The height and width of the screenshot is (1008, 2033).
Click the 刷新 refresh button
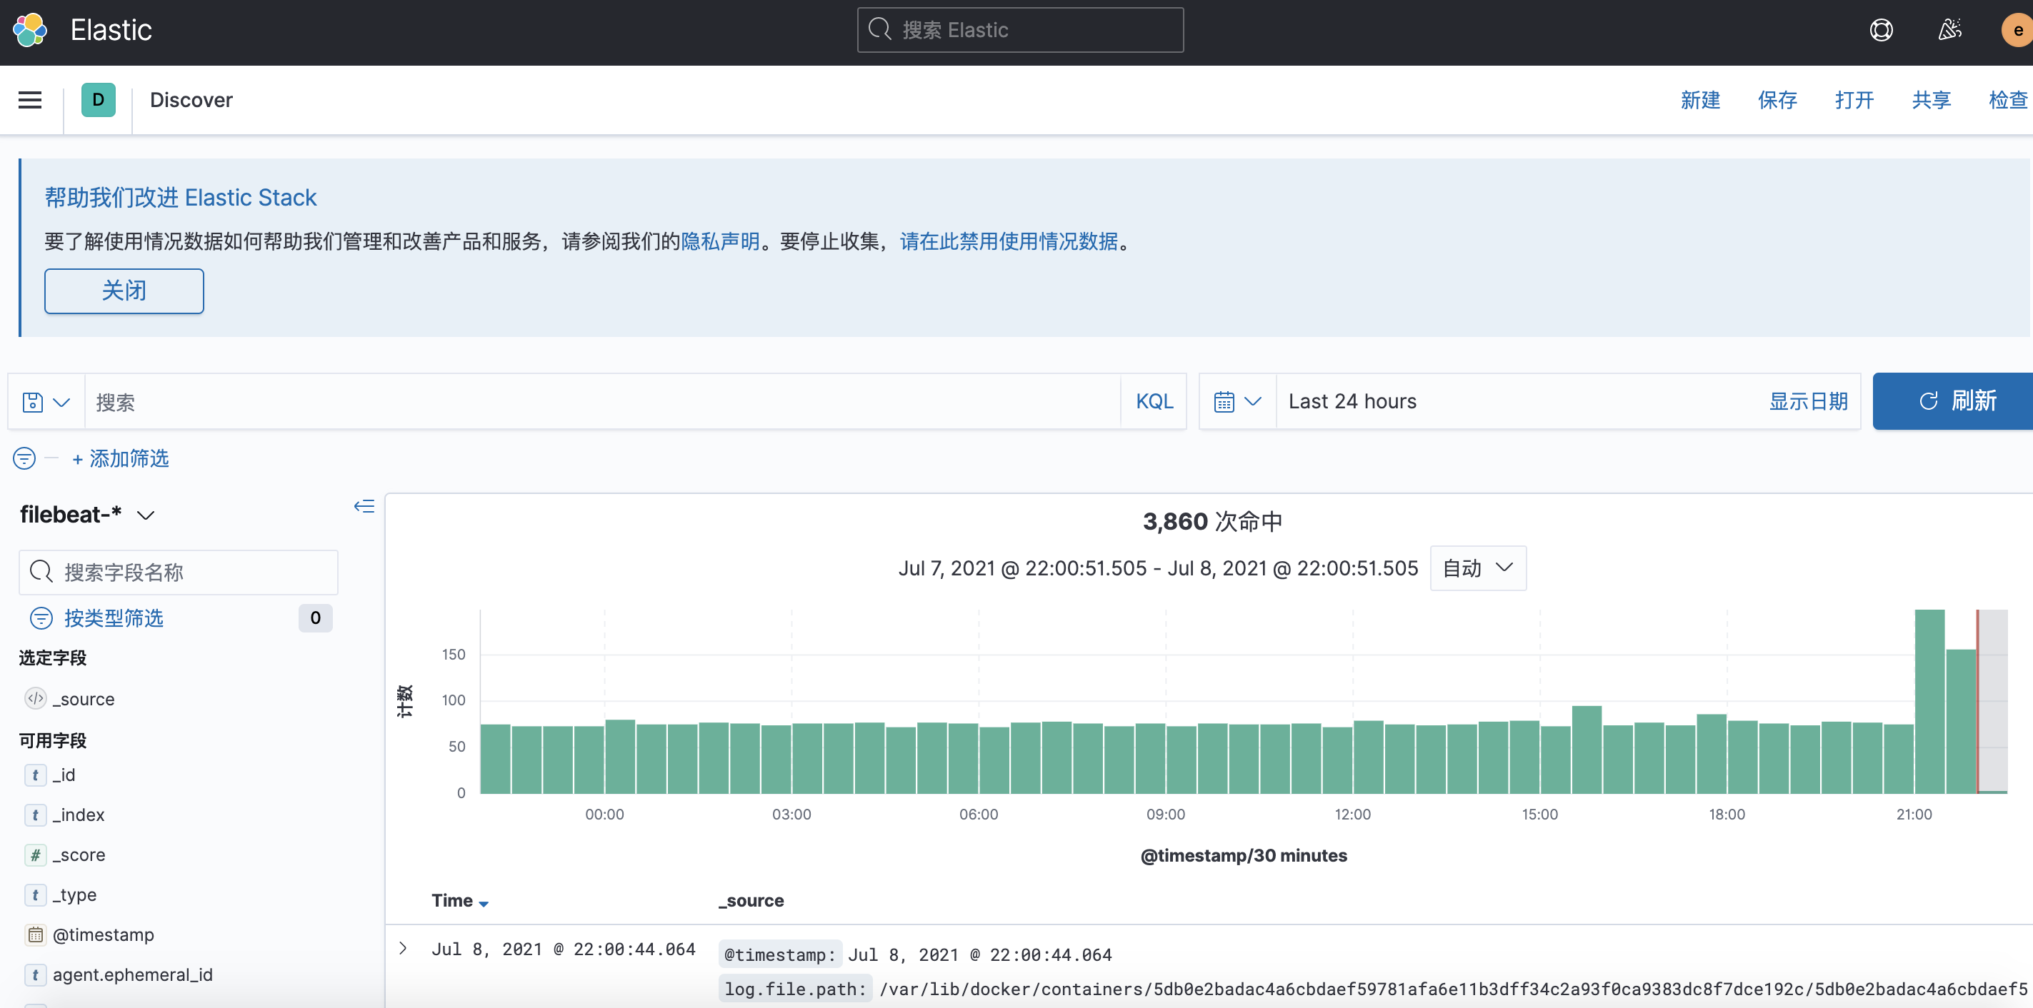click(x=1953, y=401)
